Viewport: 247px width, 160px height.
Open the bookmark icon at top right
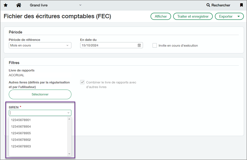[x=241, y=5]
